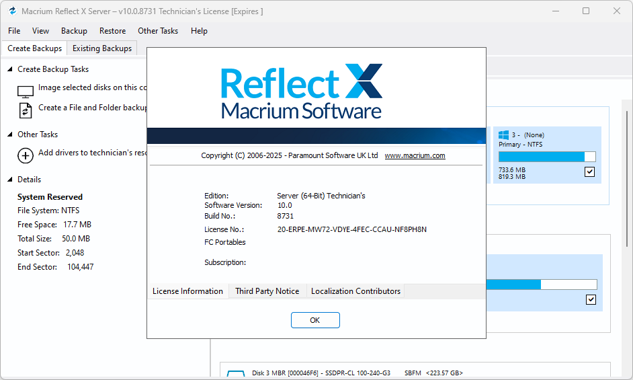Minimize the Macrium Reflect window

(x=556, y=11)
